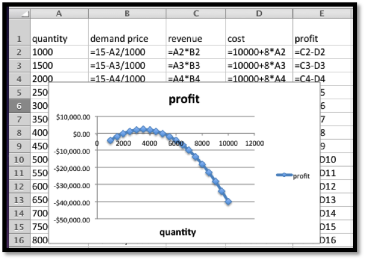Select column D header
365x260 pixels.
click(258, 12)
